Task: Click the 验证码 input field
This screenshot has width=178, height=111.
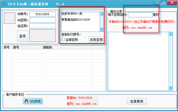Action: click(42, 26)
